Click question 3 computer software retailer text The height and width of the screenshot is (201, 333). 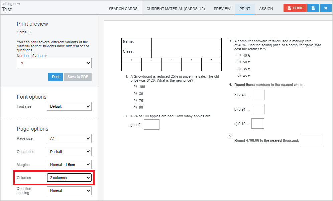277,45
